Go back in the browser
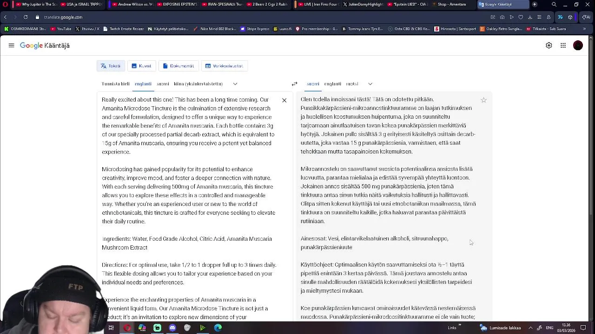 click(5, 17)
